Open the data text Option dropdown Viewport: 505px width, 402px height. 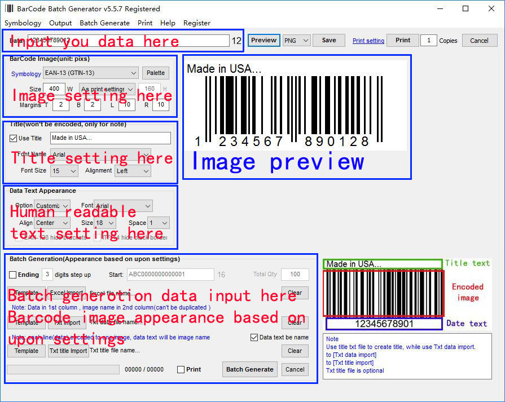(x=52, y=206)
